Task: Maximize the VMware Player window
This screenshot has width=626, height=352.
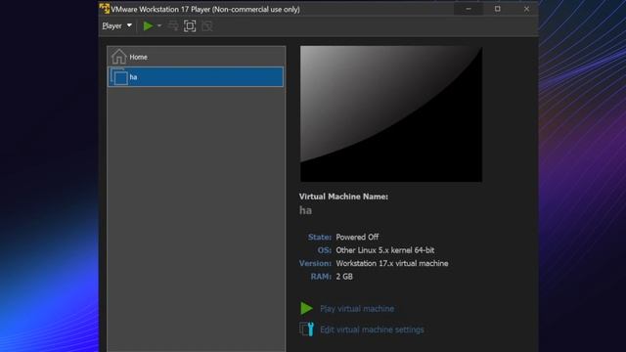Action: (498, 9)
